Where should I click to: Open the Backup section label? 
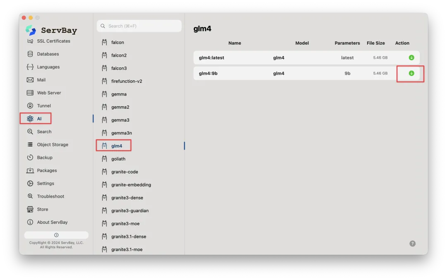coord(45,158)
